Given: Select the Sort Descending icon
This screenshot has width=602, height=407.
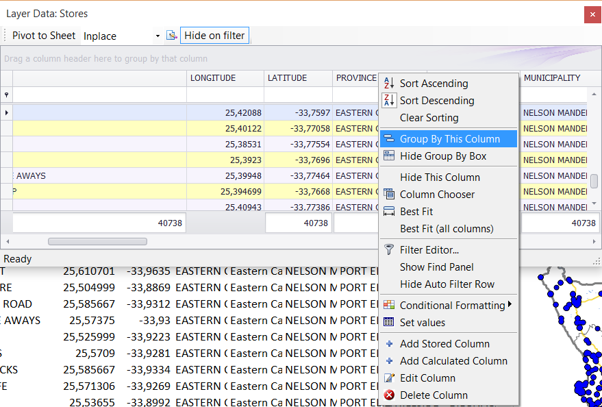Looking at the screenshot, I should tap(389, 100).
